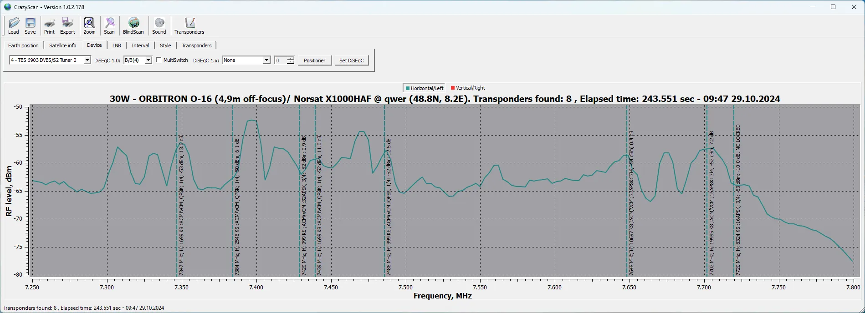
Task: Enable the MultiSwitch checkbox
Action: tap(159, 60)
